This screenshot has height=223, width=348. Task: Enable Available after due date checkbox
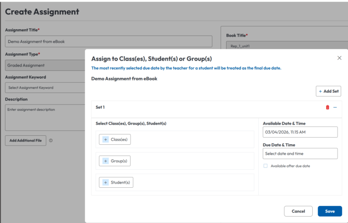pyautogui.click(x=266, y=166)
